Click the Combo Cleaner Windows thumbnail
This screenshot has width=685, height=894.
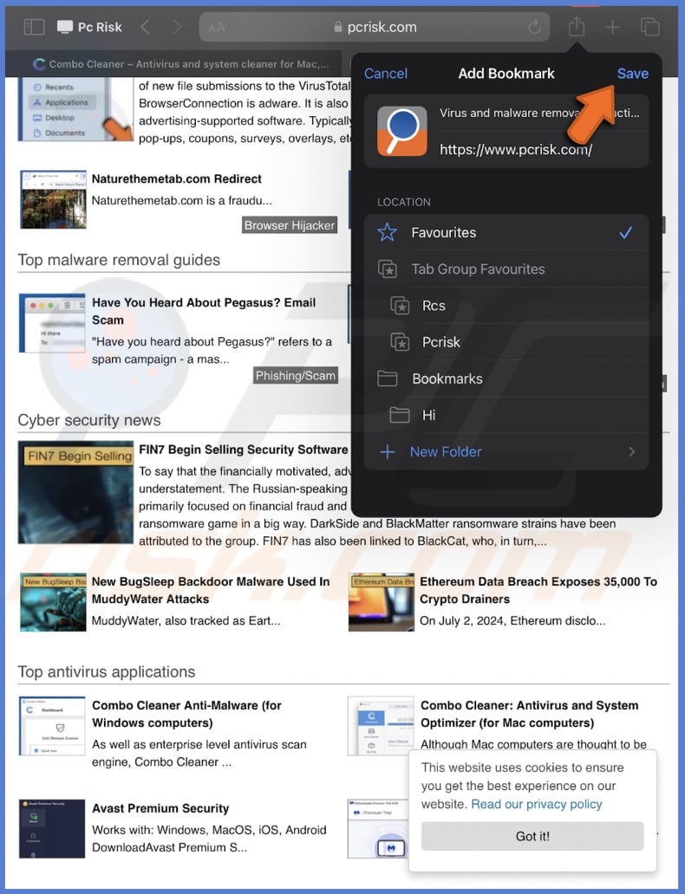coord(52,725)
